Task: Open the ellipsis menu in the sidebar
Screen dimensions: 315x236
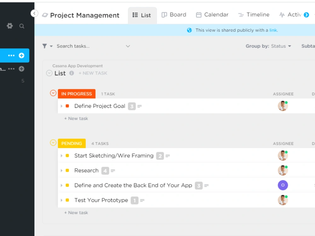Action: click(11, 55)
